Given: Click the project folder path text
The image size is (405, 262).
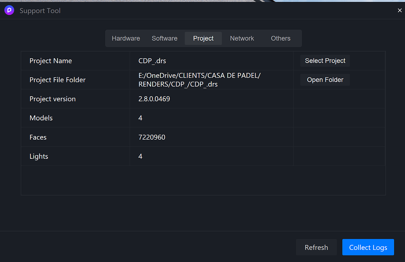Looking at the screenshot, I should click(200, 80).
